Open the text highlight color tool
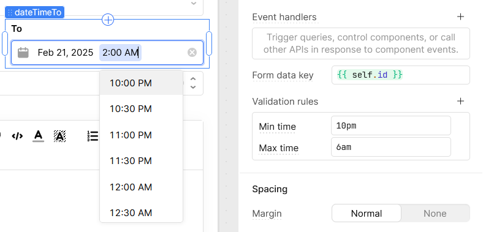Viewport: 483px width, 232px height. point(59,136)
